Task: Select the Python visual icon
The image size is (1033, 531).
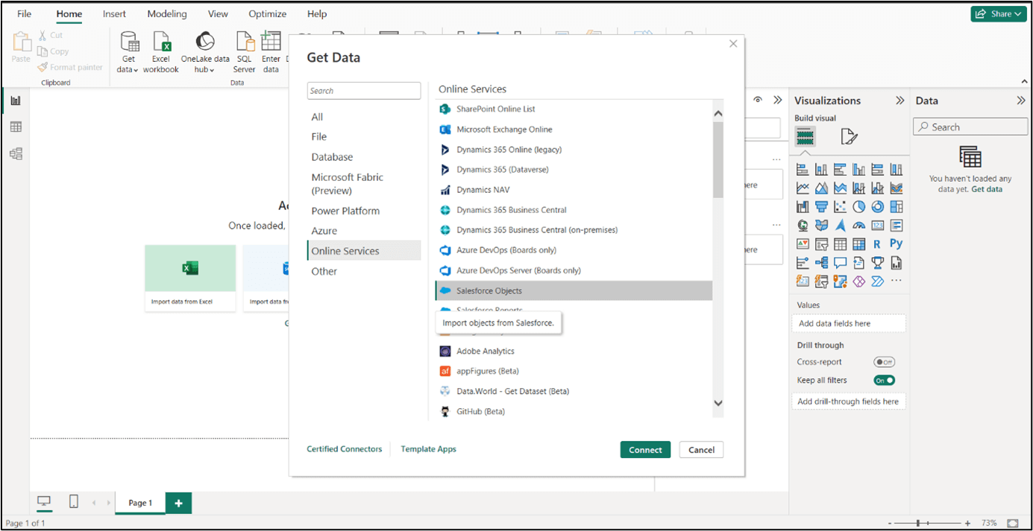Action: coord(896,244)
